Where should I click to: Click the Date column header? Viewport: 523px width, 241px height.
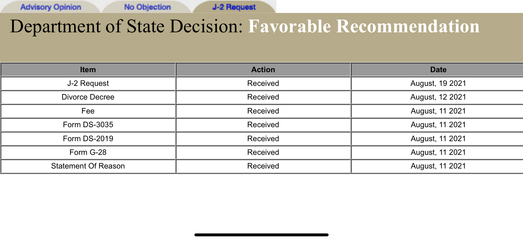pos(438,70)
